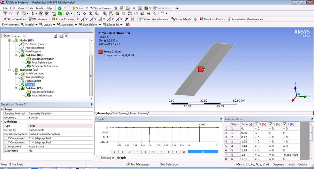Viewport: 314px width, 169px height.
Task: Select the Face selection filter
Action: [54, 13]
